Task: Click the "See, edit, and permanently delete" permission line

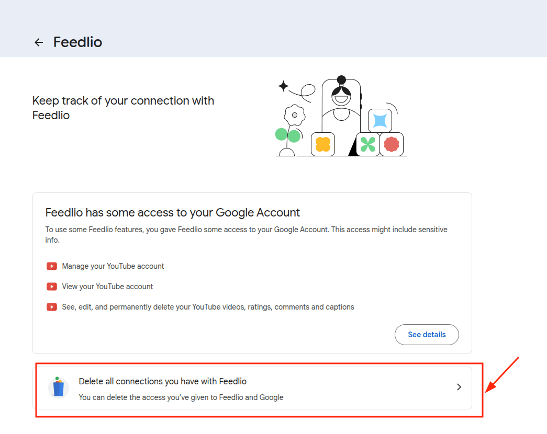Action: coord(208,307)
